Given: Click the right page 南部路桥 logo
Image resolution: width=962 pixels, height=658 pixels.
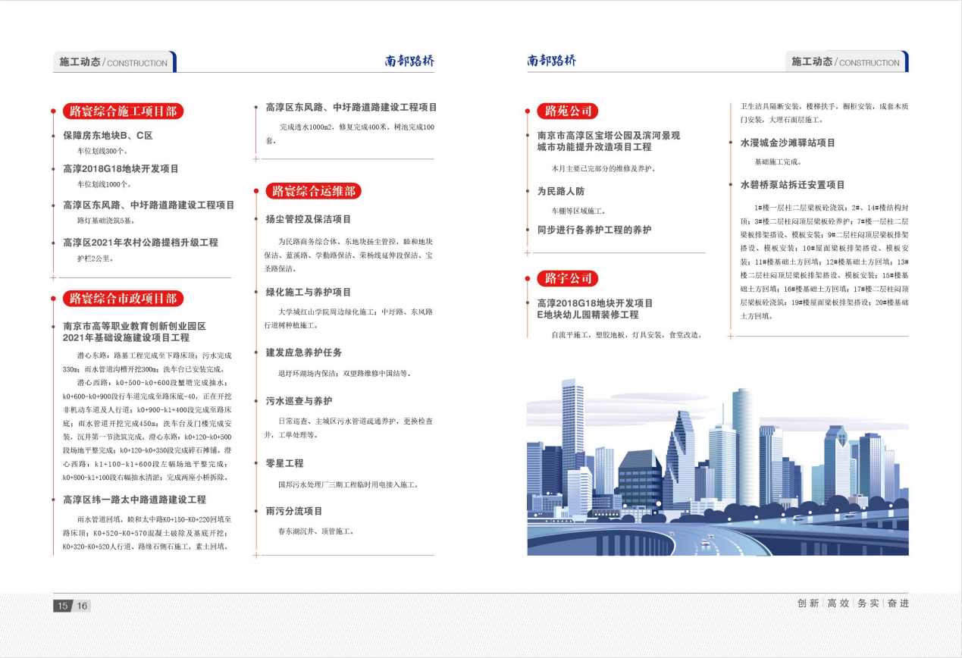Looking at the screenshot, I should (x=552, y=61).
